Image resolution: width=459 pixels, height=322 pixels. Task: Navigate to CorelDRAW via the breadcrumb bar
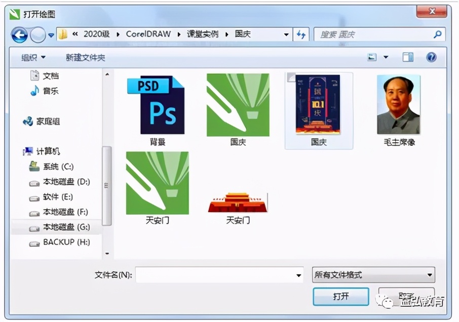click(148, 34)
